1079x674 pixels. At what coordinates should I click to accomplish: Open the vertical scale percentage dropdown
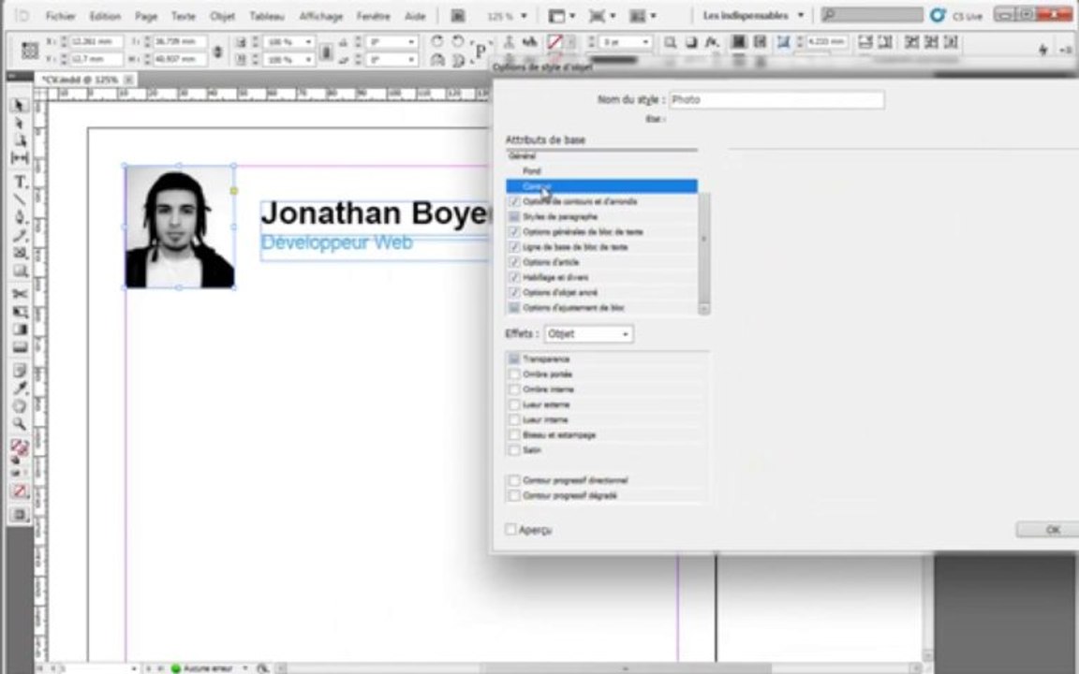pos(307,61)
